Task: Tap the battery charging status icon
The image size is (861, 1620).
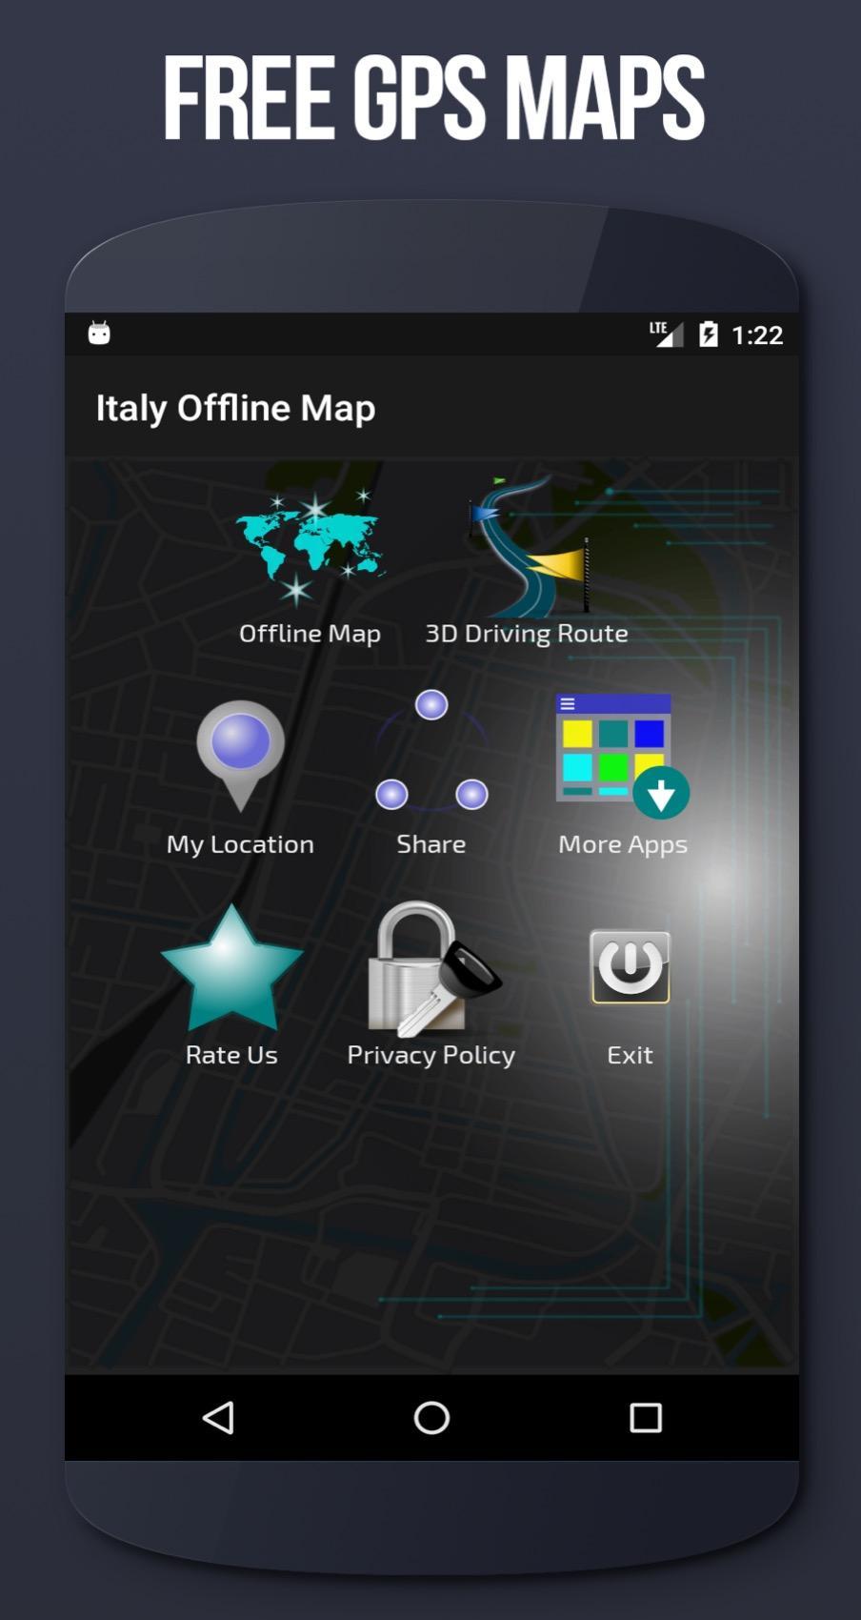Action: point(709,334)
